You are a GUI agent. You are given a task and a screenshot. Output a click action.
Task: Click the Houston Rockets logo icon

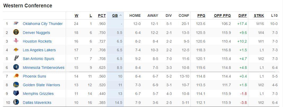click(x=16, y=41)
